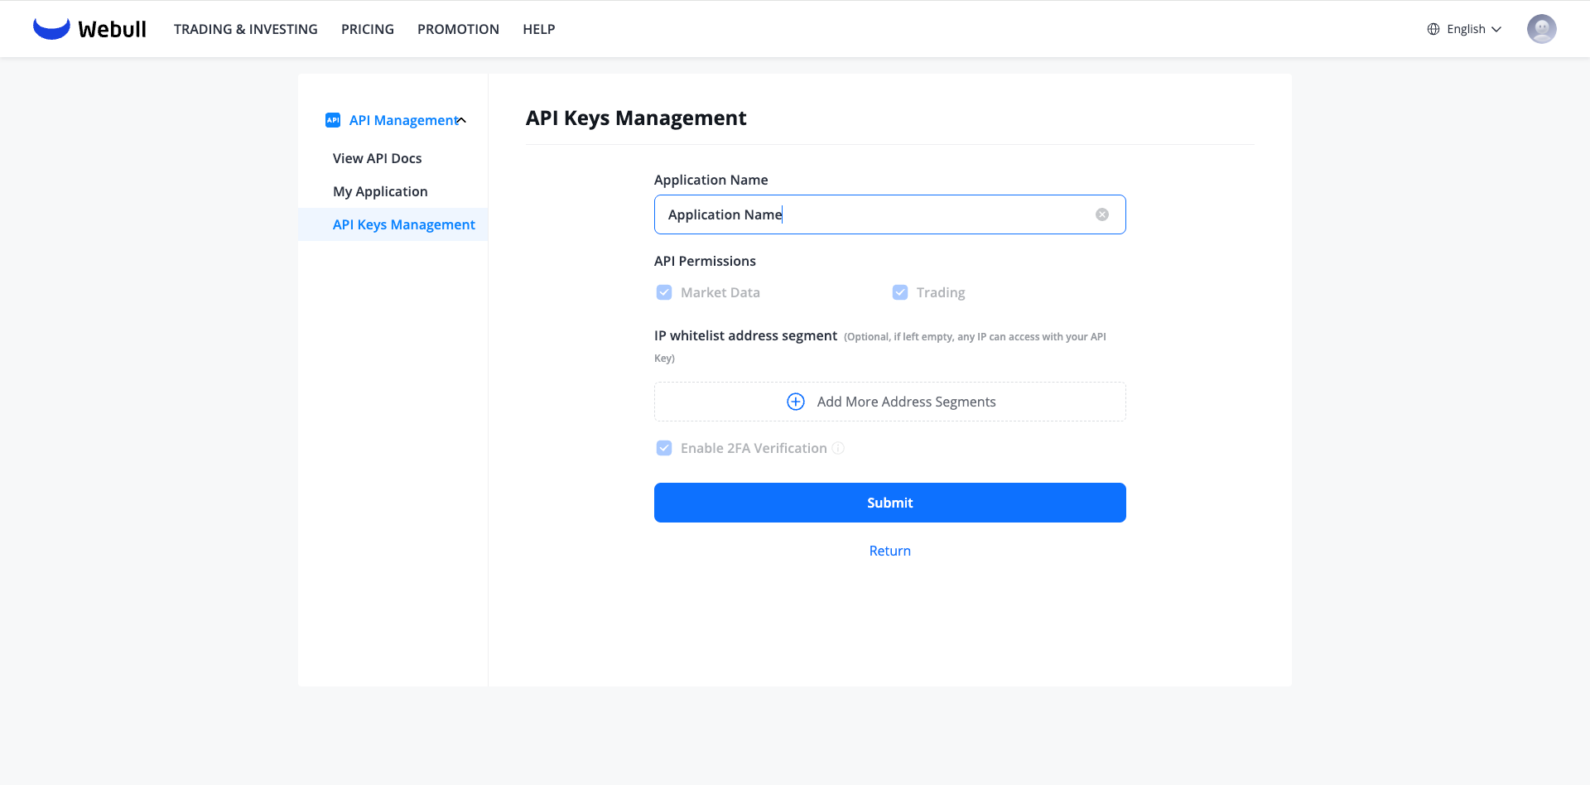Clear the Application Name field with the X icon
The width and height of the screenshot is (1590, 785).
pyautogui.click(x=1102, y=214)
